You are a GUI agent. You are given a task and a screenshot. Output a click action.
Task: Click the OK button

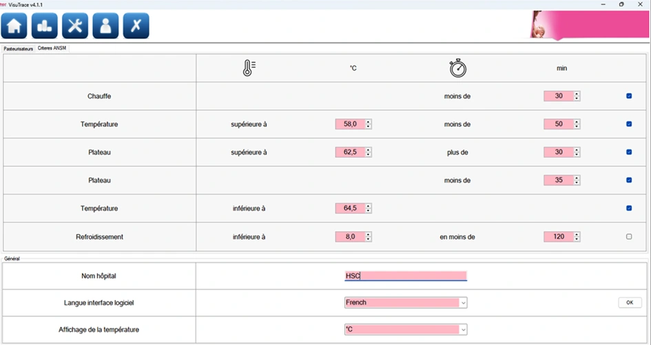630,303
